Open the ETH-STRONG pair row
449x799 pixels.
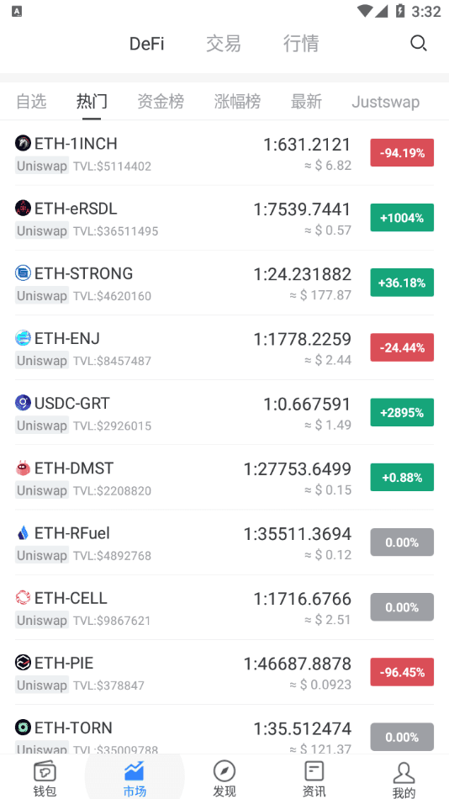pyautogui.click(x=225, y=283)
